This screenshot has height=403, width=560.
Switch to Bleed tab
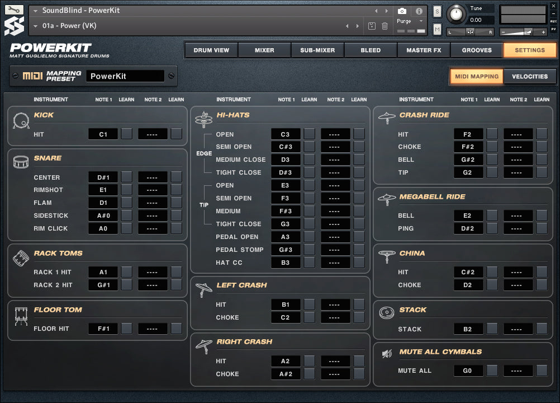pyautogui.click(x=371, y=50)
